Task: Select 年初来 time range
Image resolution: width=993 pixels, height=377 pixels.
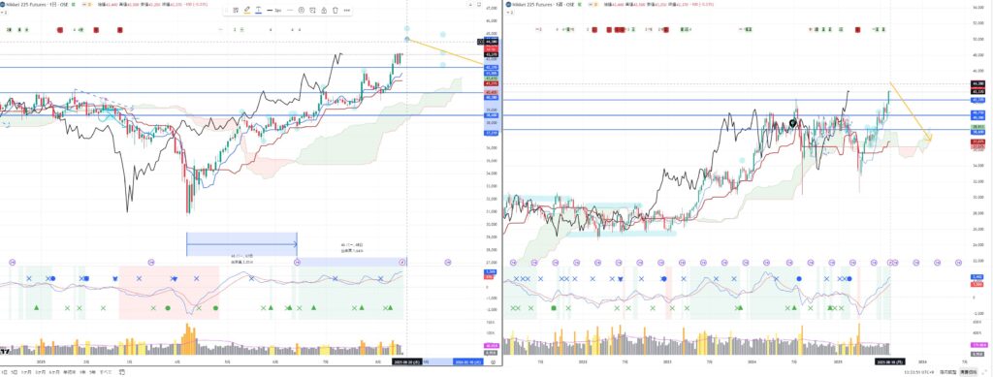Action: 69,372
